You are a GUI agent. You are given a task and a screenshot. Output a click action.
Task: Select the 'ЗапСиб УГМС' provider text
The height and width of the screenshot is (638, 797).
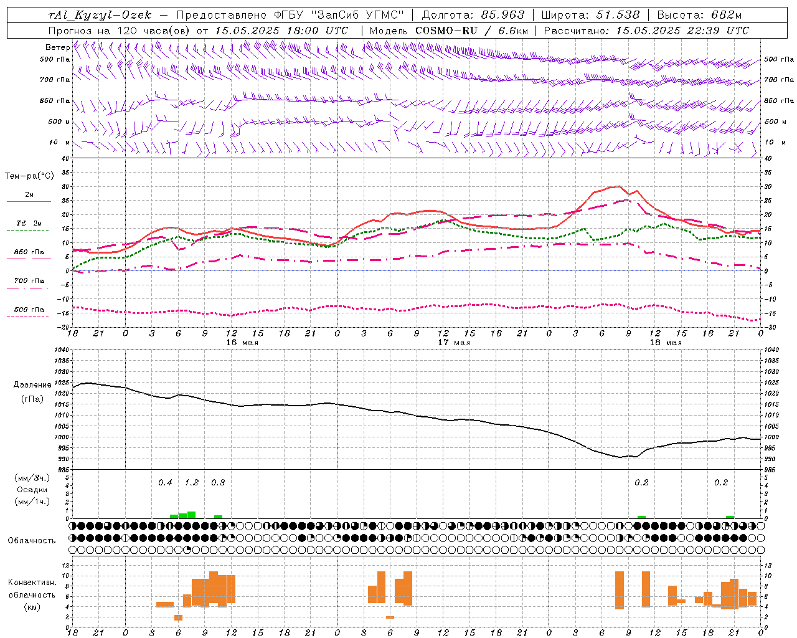tap(357, 15)
